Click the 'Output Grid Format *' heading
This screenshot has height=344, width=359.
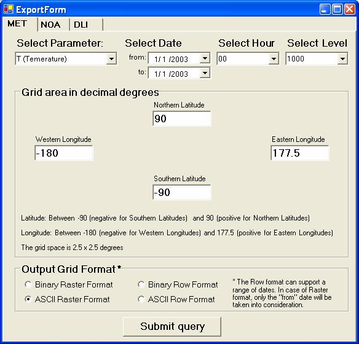pos(71,269)
